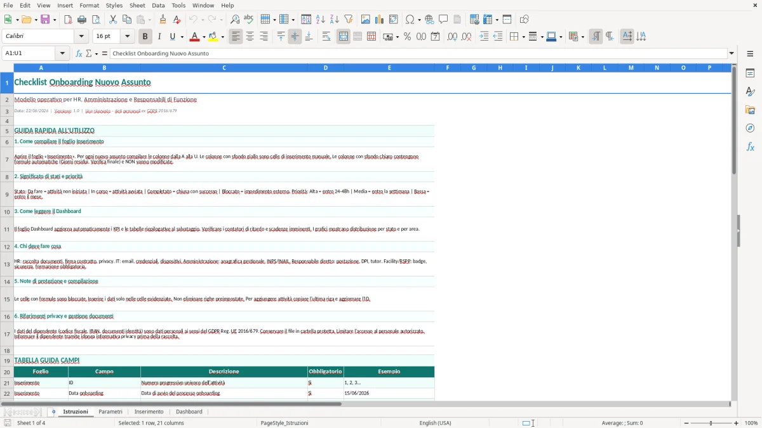
Task: Click the Insert Hyperlink icon
Action: point(430,20)
